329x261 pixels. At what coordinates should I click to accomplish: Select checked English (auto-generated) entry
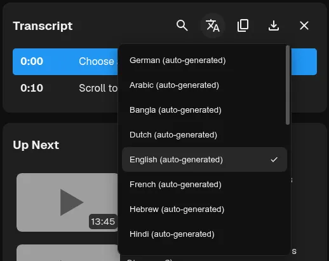tap(205, 160)
